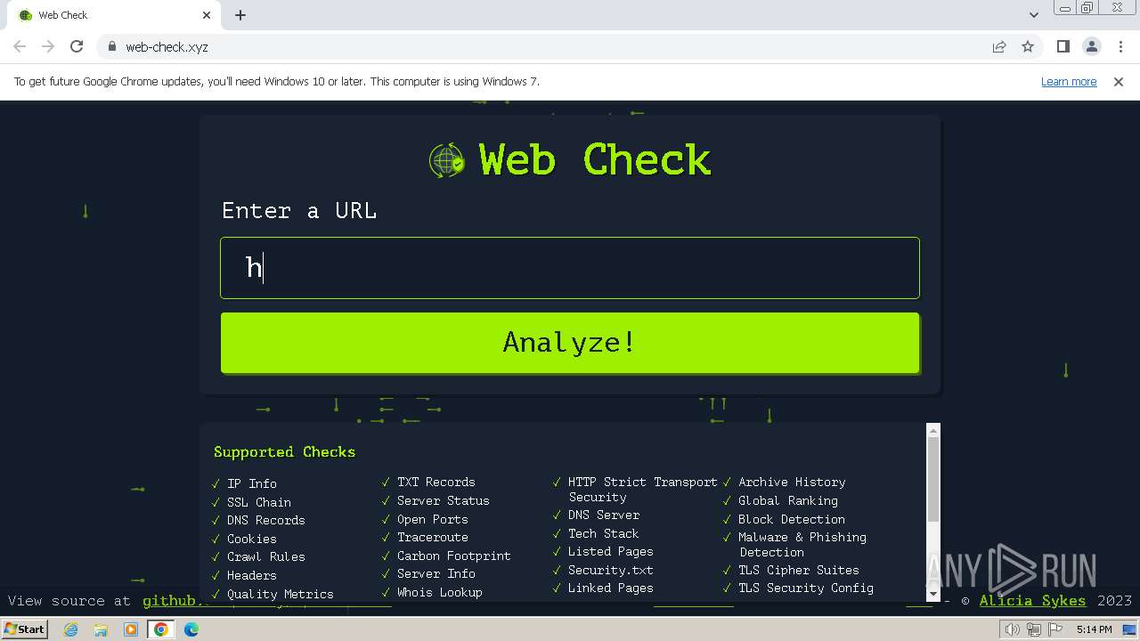The width and height of the screenshot is (1140, 641).
Task: Click the Analyze! button
Action: pyautogui.click(x=570, y=343)
